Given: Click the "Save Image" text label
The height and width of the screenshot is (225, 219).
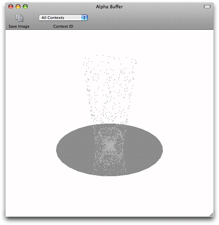Looking at the screenshot, I should (19, 27).
